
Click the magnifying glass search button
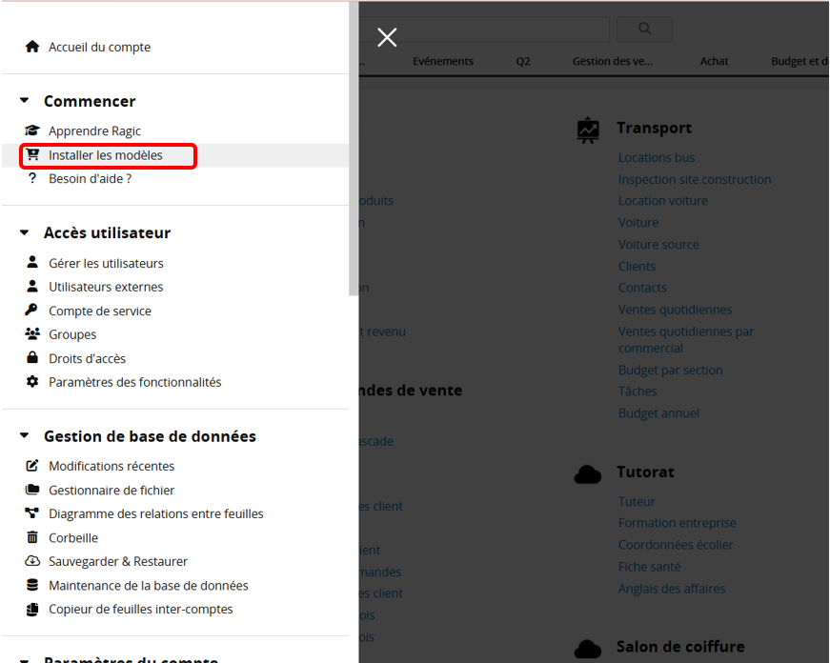(644, 30)
